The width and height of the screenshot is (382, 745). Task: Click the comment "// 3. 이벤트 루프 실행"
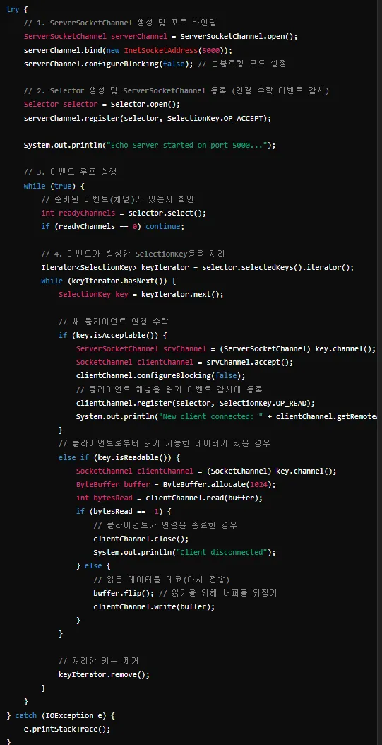71,172
